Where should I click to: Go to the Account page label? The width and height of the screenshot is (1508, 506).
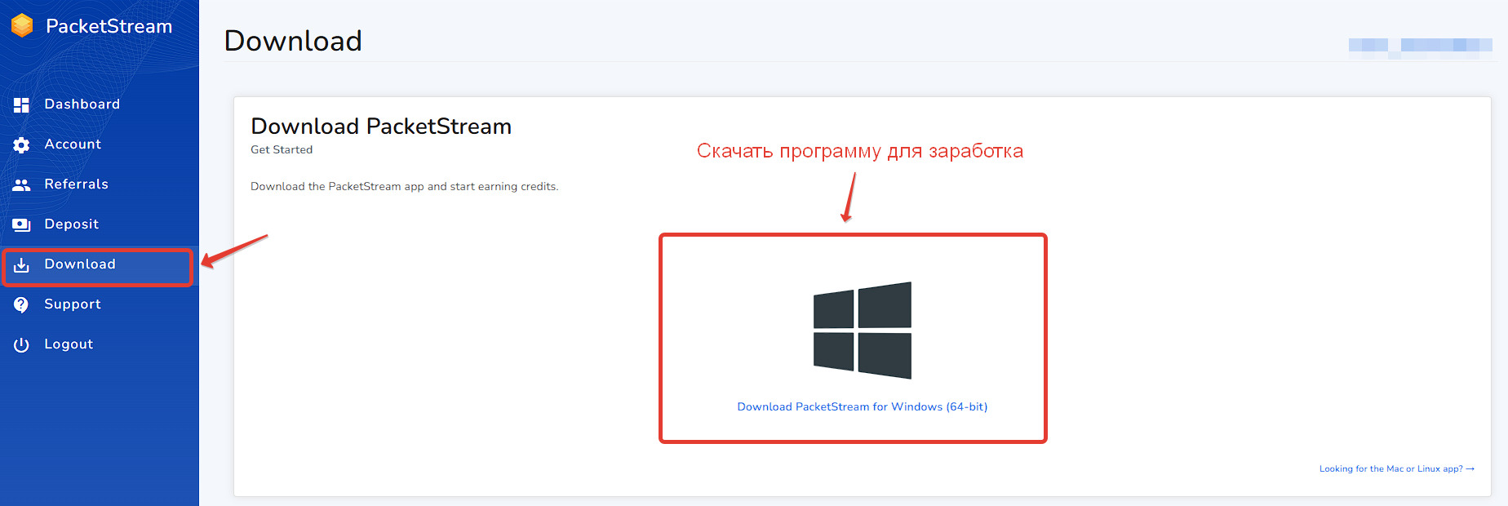(x=73, y=144)
